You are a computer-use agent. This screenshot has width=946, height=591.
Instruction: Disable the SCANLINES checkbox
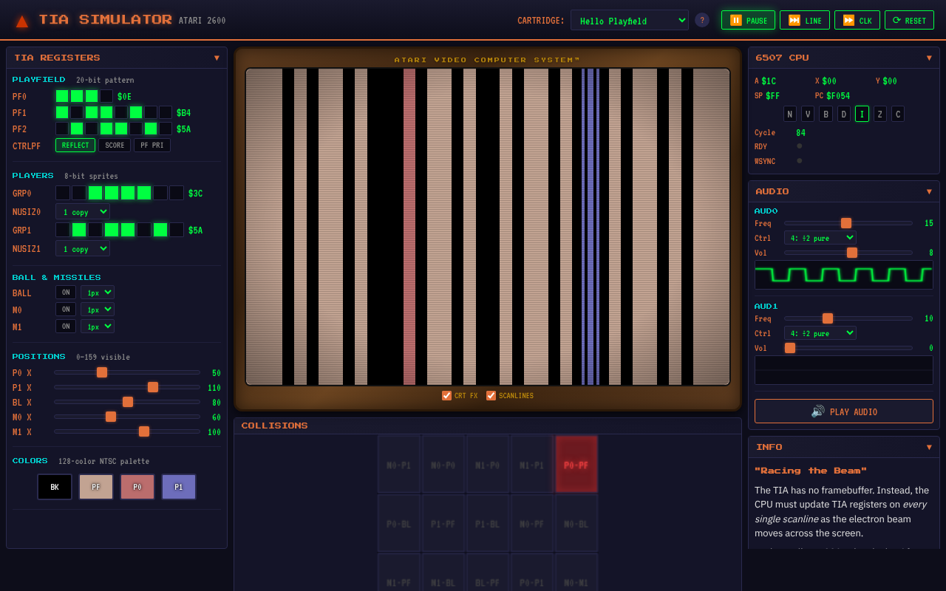[x=491, y=395]
